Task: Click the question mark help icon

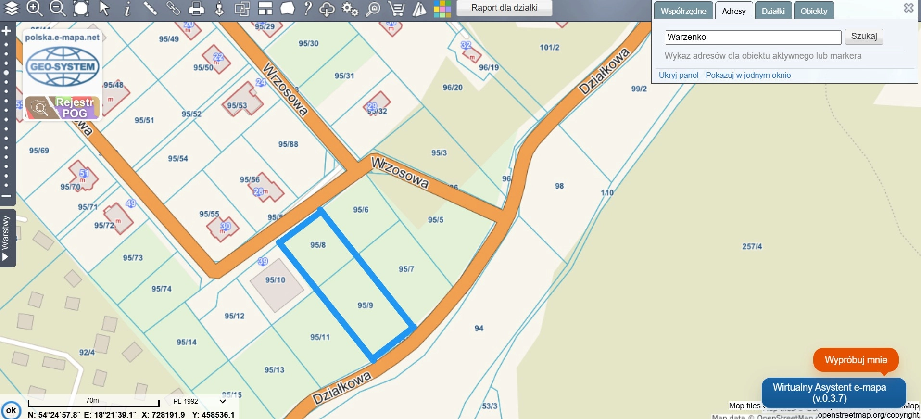Action: coord(308,9)
